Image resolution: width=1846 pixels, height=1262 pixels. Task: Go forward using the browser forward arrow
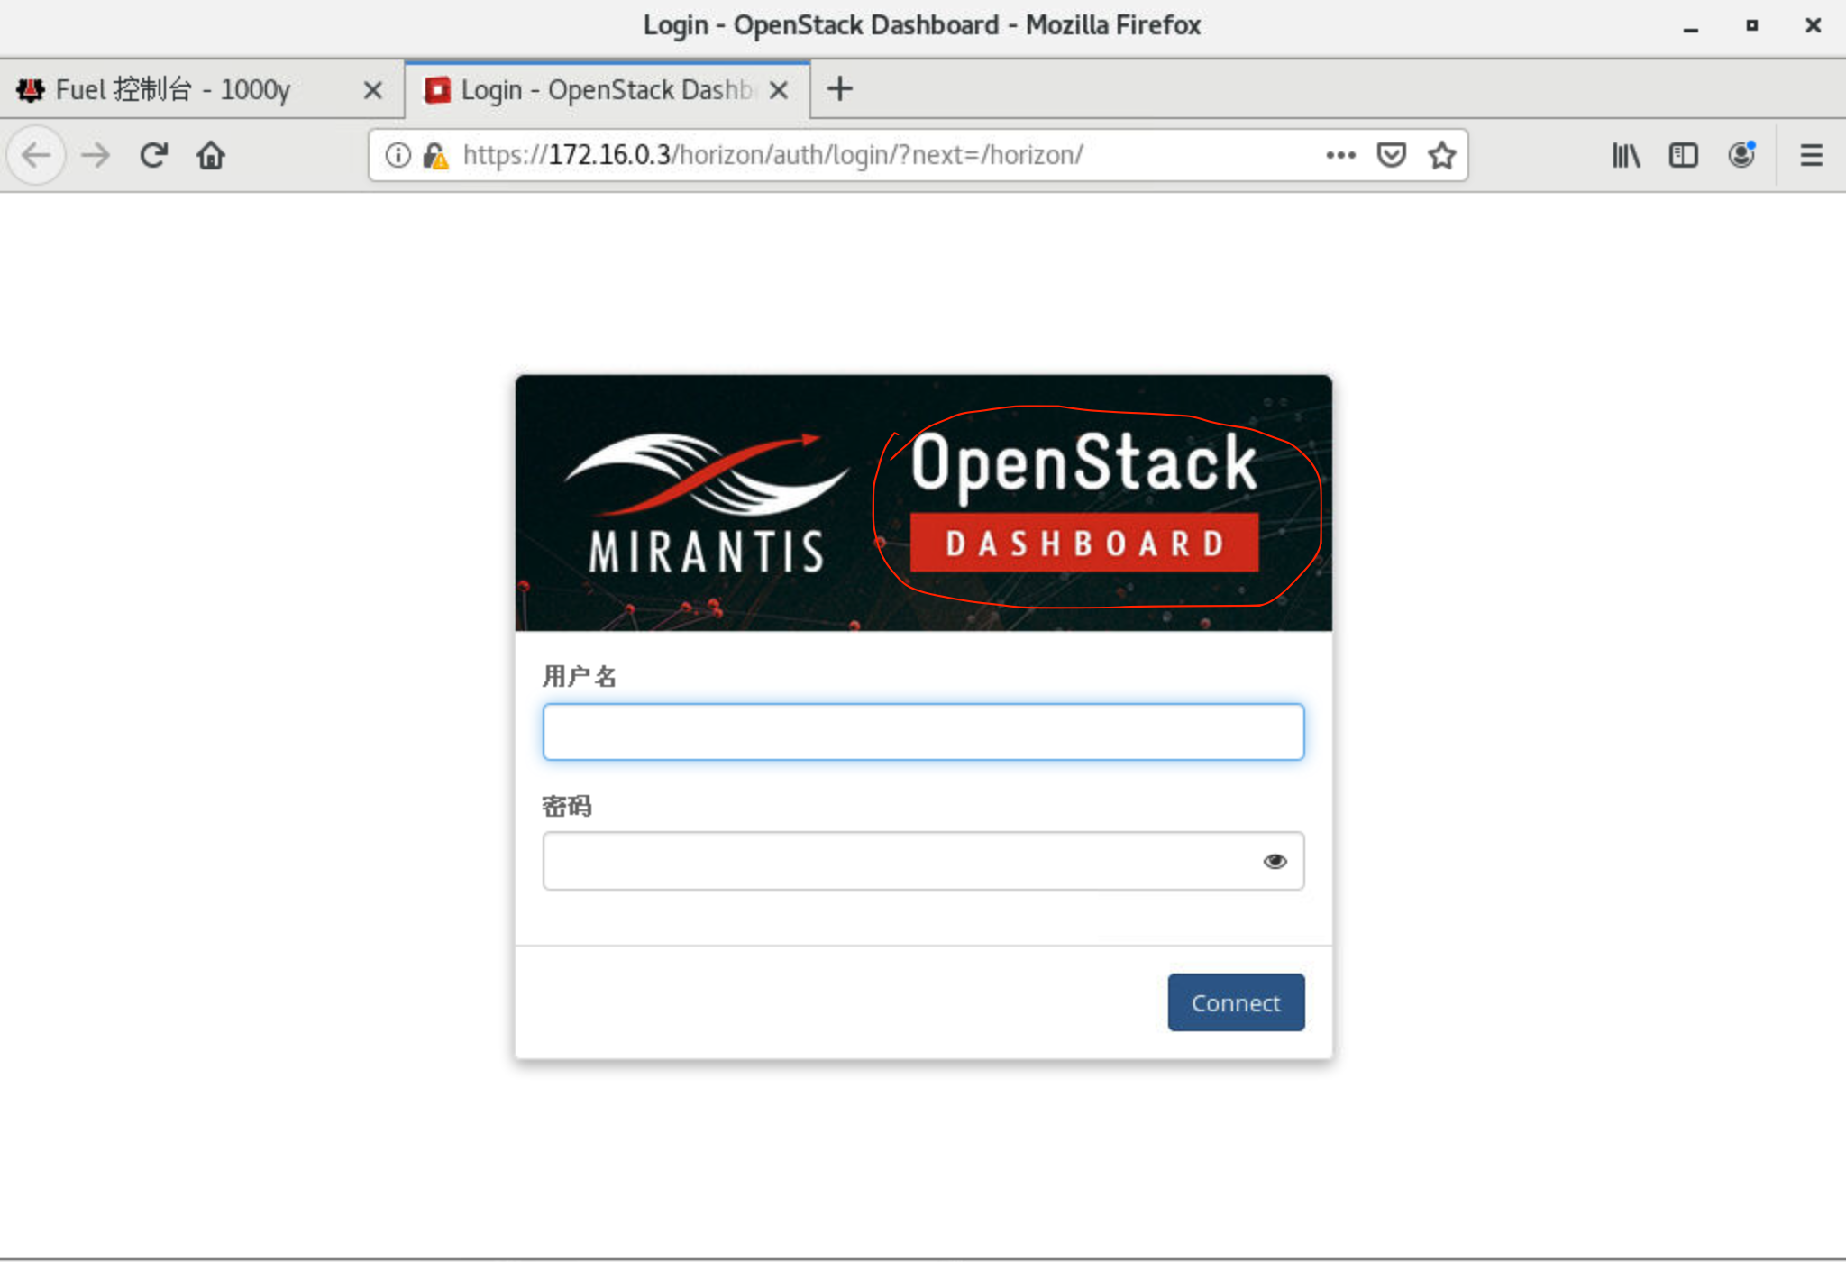tap(95, 155)
